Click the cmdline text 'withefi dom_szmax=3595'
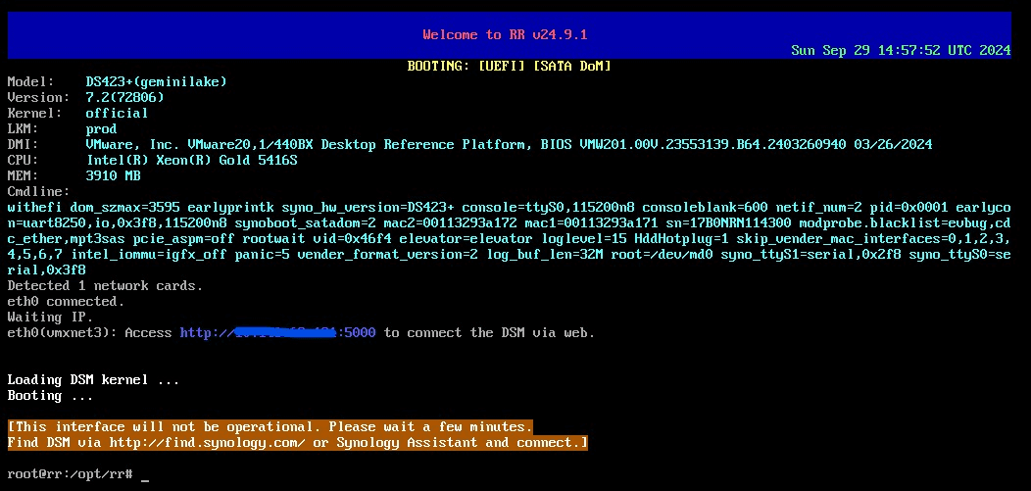 (x=97, y=208)
